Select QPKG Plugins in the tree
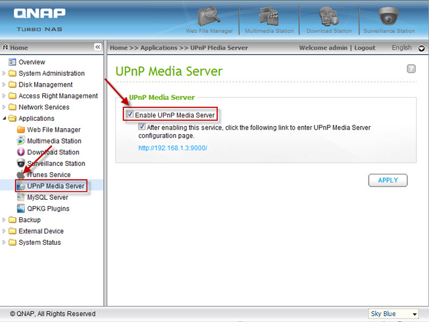Screen dimensions: 429x322 tap(48, 209)
